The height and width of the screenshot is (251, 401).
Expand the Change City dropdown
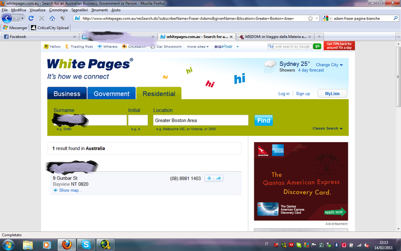[329, 65]
